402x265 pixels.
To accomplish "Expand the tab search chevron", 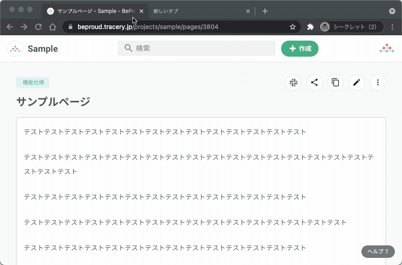I will click(x=392, y=11).
